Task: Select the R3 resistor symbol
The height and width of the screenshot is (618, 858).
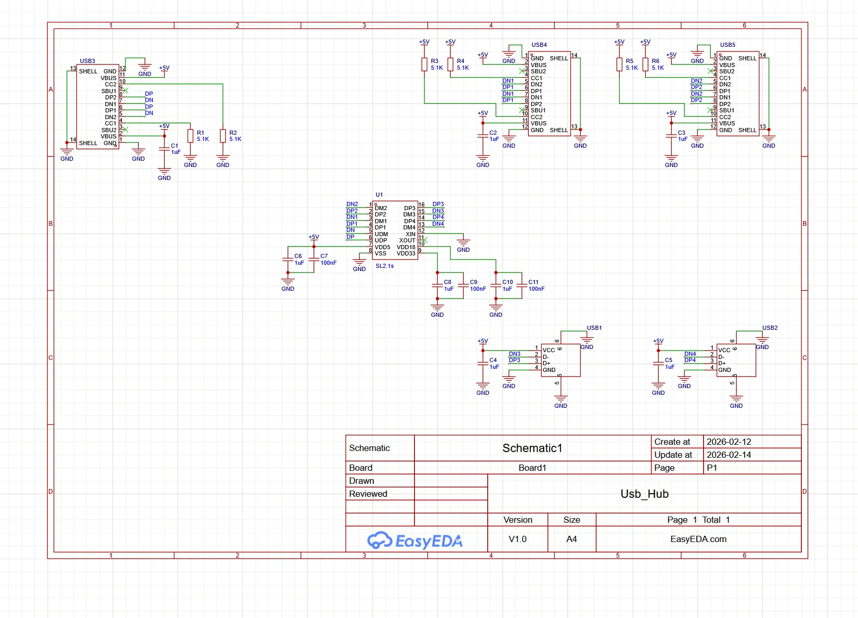Action: (x=424, y=65)
